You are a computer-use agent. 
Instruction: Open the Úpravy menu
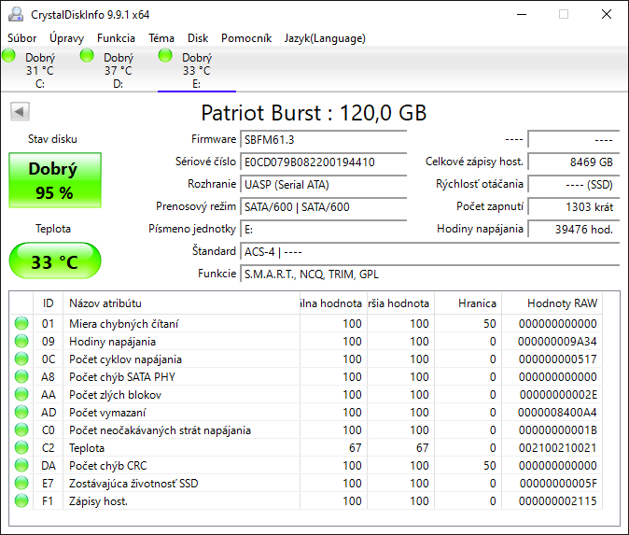click(66, 38)
